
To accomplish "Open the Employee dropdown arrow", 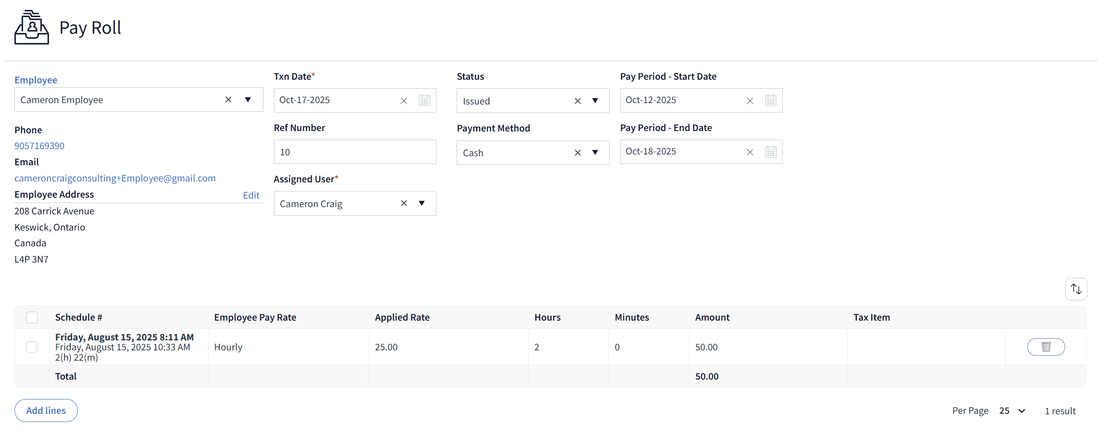I will [248, 100].
